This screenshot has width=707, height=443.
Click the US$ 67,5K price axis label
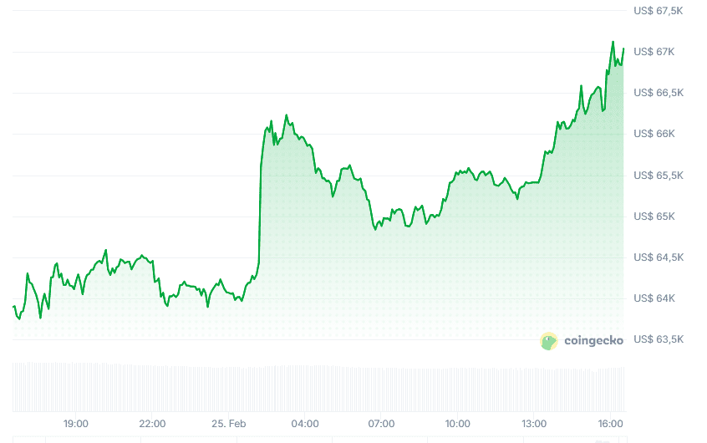pos(659,11)
